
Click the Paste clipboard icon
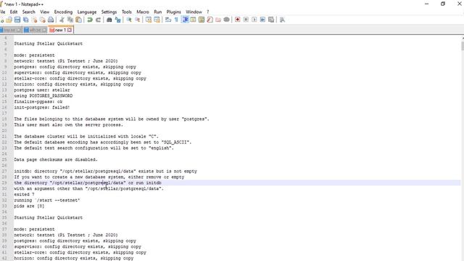[79, 20]
